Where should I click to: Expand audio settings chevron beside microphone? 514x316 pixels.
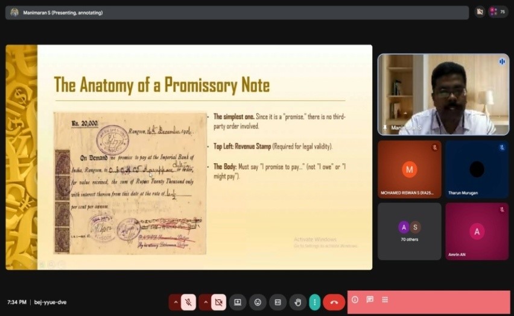click(x=176, y=302)
